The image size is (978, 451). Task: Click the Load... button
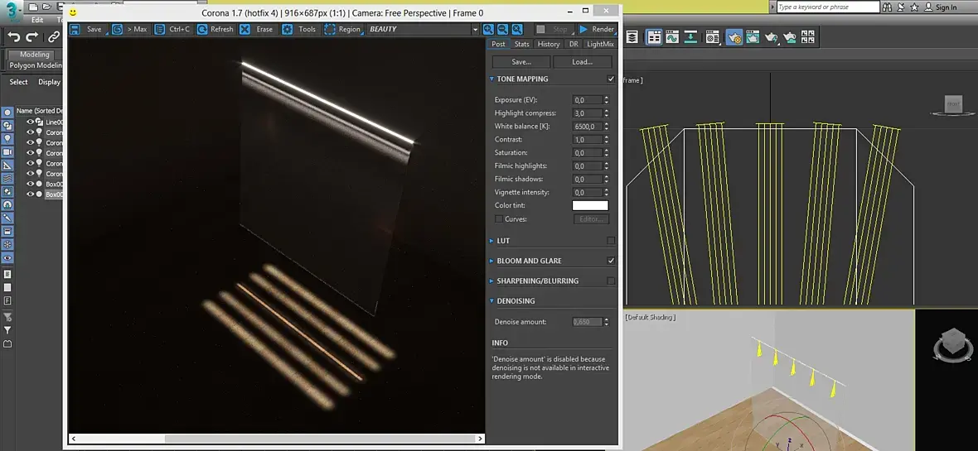tap(583, 62)
